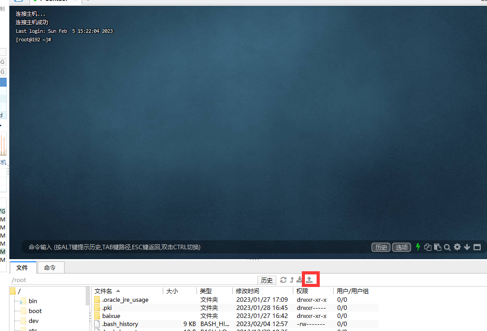This screenshot has height=331, width=487.
Task: Click the .bash_history file icon
Action: coord(97,324)
